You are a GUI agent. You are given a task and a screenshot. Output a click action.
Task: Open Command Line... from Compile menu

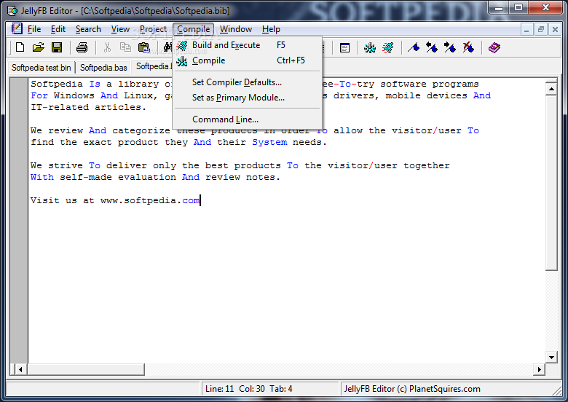248,119
